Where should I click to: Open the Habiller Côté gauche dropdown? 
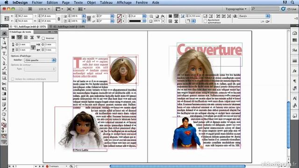(x=40, y=60)
